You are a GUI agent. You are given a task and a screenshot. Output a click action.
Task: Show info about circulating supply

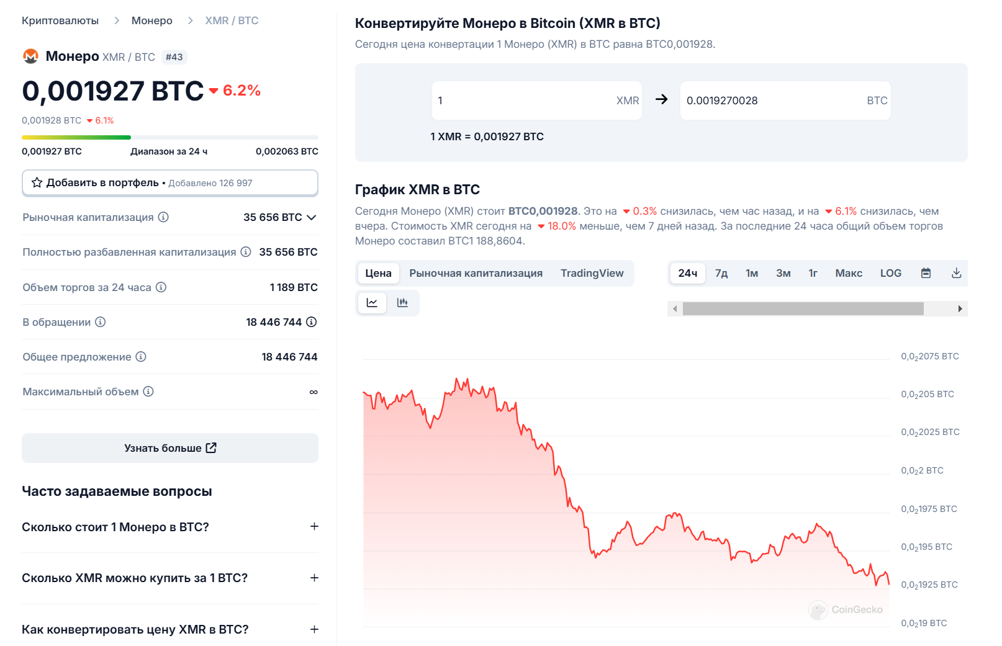point(100,322)
